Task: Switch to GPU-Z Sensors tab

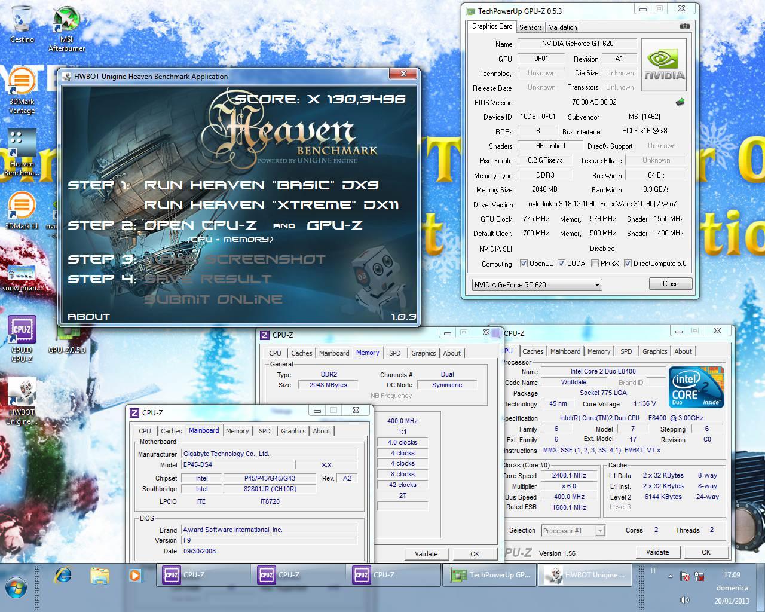Action: pos(530,27)
